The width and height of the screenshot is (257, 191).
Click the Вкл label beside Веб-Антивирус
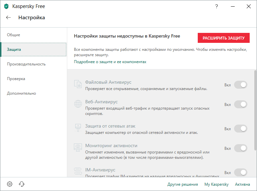[227, 105]
